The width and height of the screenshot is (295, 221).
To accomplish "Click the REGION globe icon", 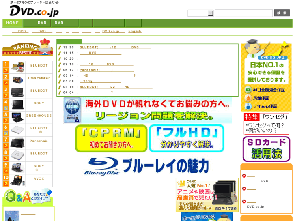I will [72, 110].
